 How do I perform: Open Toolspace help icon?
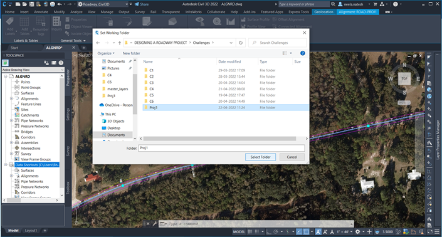tap(61, 63)
